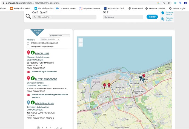Click the Valider button
Screen dimensions: 189x129
point(152,17)
